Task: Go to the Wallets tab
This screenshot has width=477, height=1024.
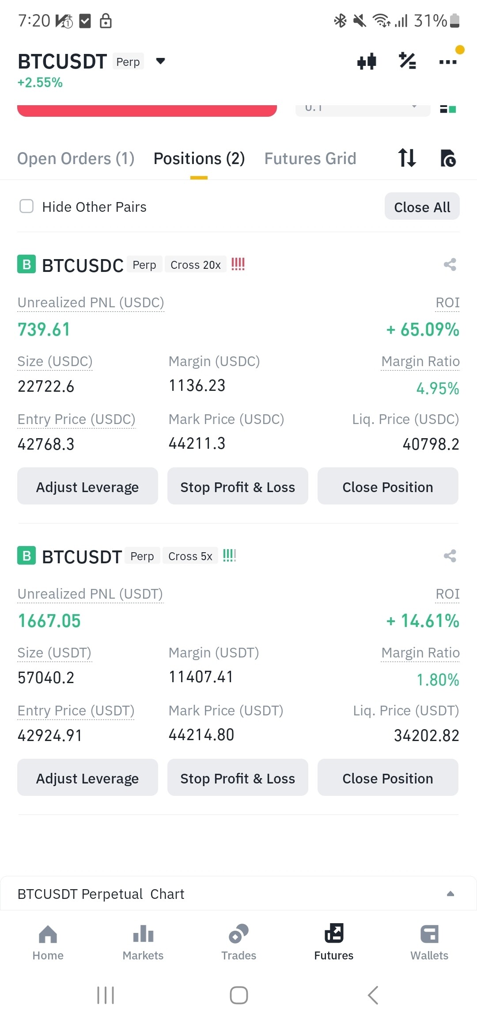Action: pos(429,942)
